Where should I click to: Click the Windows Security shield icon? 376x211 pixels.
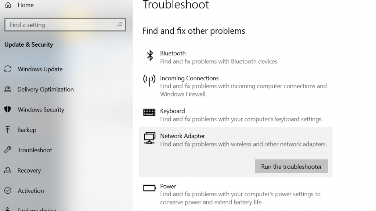point(8,110)
